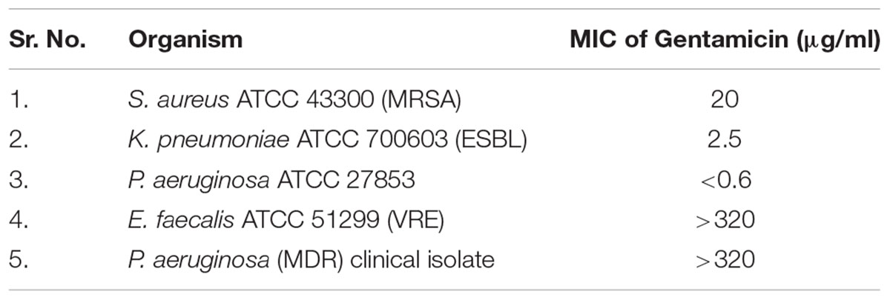890x300 pixels.
Task: Click the >320 value for E. faecalis
Action: click(724, 220)
